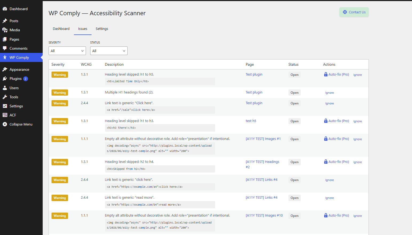Click the Status column header
The height and width of the screenshot is (235, 412).
pyautogui.click(x=294, y=64)
